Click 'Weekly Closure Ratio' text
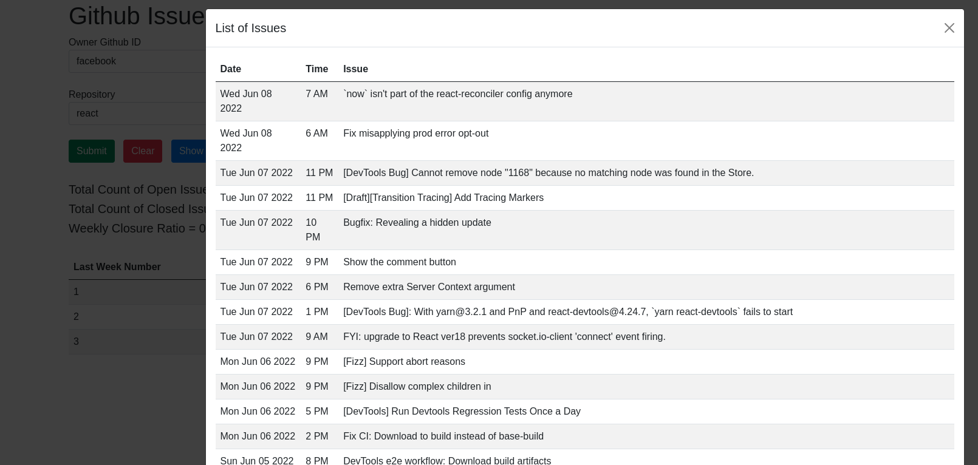978x465 pixels. coord(137,229)
